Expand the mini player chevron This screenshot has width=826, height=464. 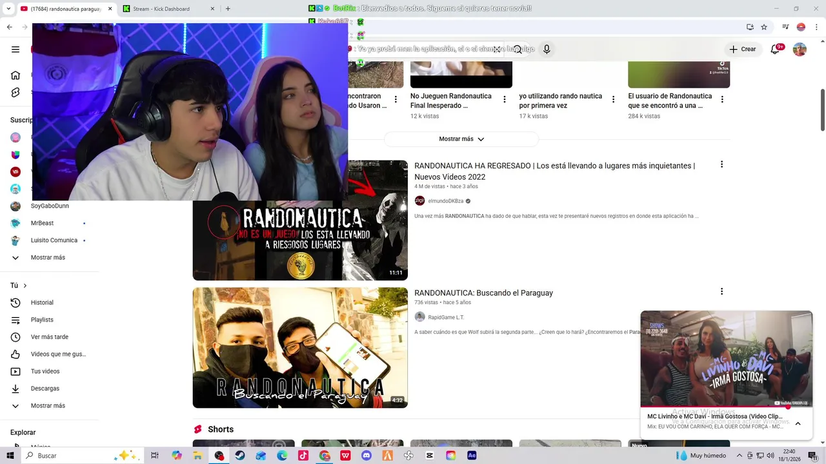coord(798,423)
